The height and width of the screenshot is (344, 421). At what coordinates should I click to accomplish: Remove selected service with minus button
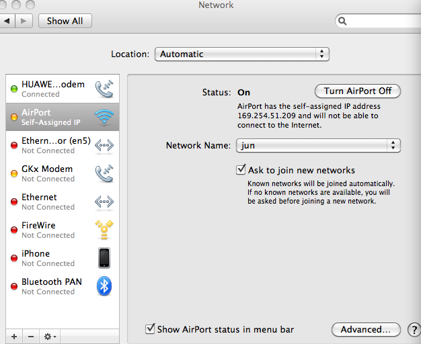[31, 337]
